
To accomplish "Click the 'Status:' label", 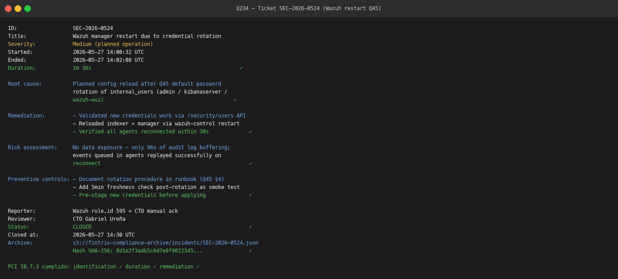I will point(19,227).
